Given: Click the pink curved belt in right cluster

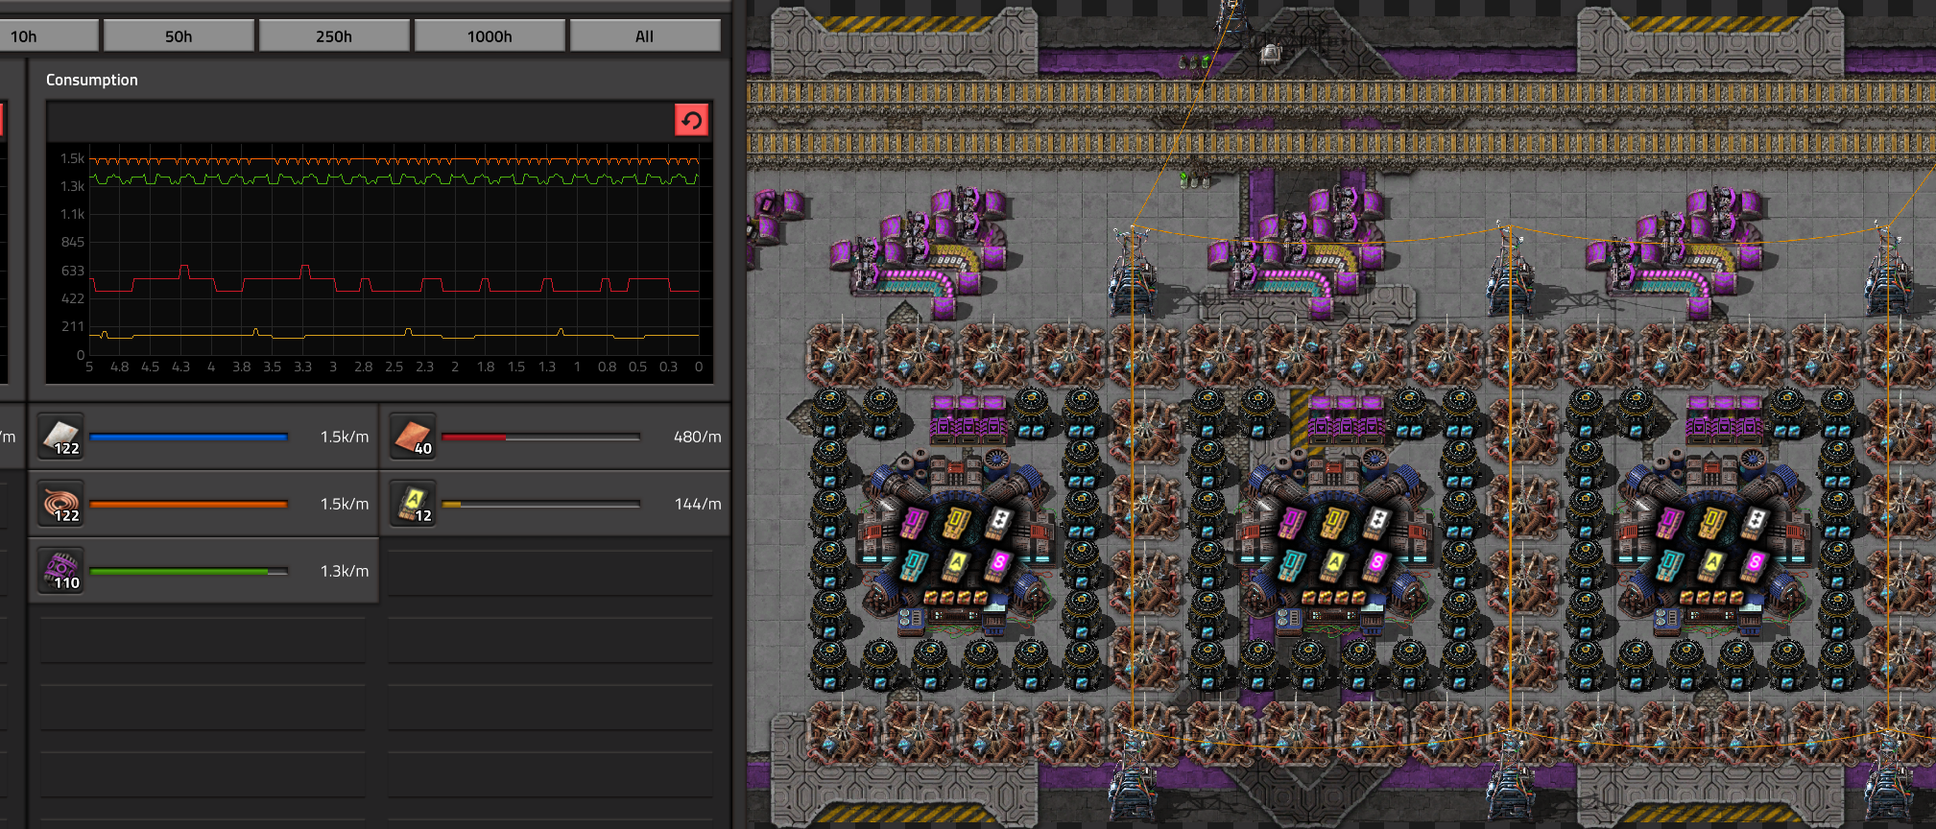Looking at the screenshot, I should [x=1672, y=280].
